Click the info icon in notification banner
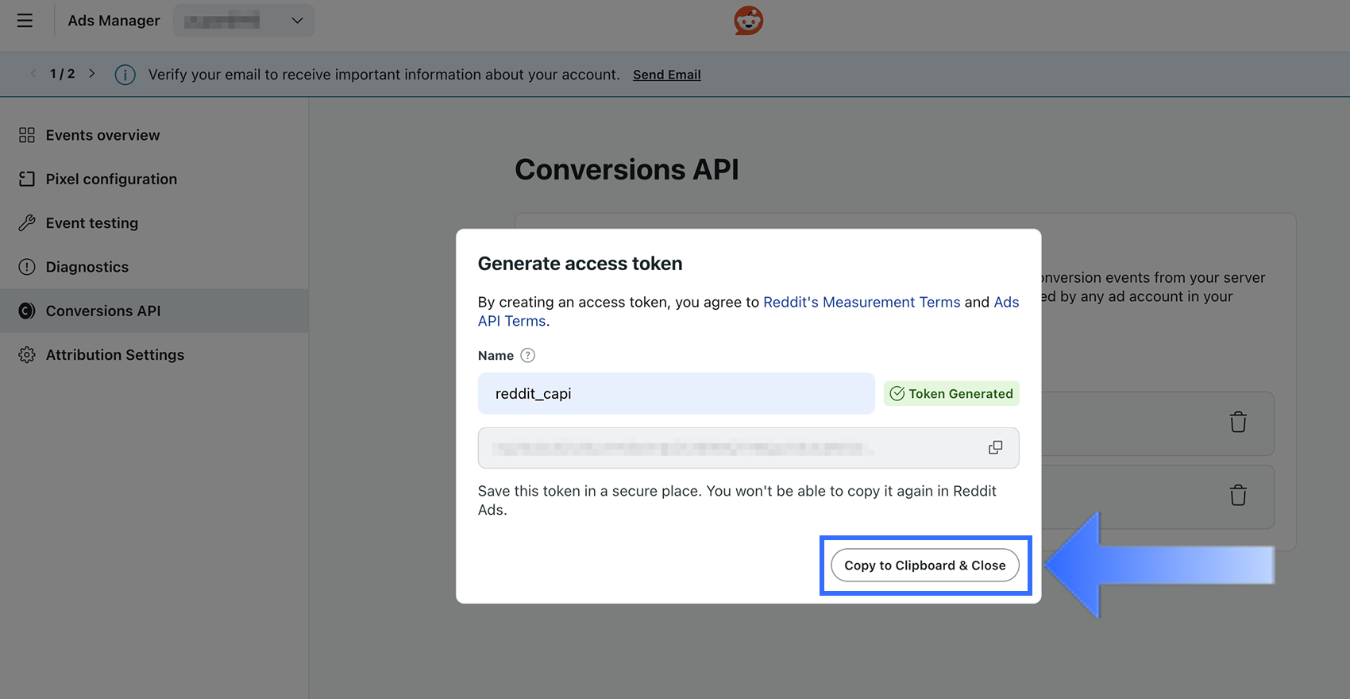The width and height of the screenshot is (1350, 699). [x=125, y=75]
